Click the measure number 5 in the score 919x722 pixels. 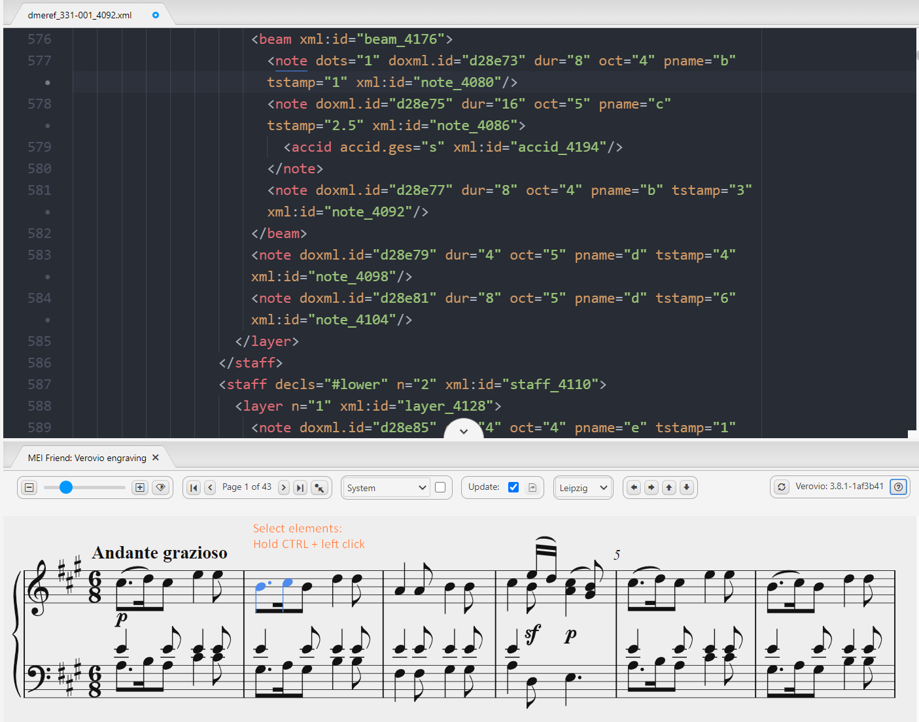(617, 555)
